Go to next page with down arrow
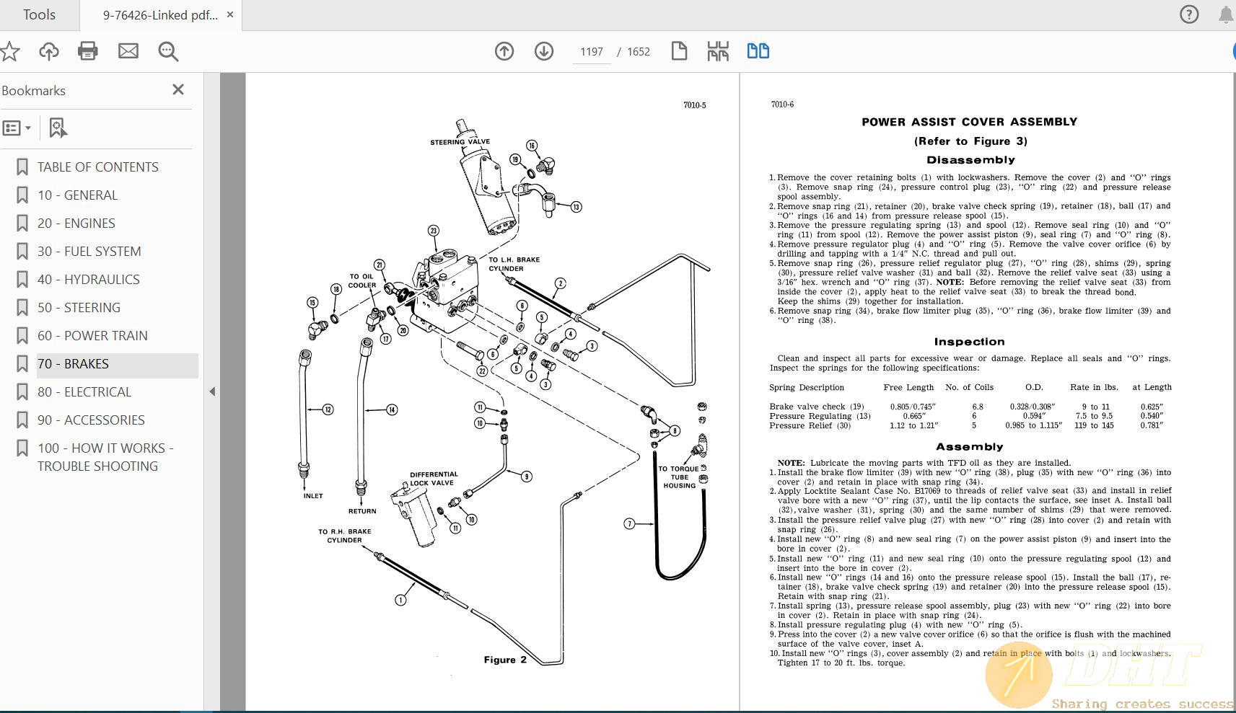The image size is (1236, 713). [x=544, y=51]
